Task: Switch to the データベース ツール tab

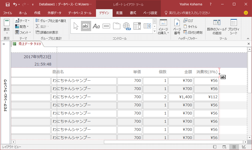Action: pos(80,13)
